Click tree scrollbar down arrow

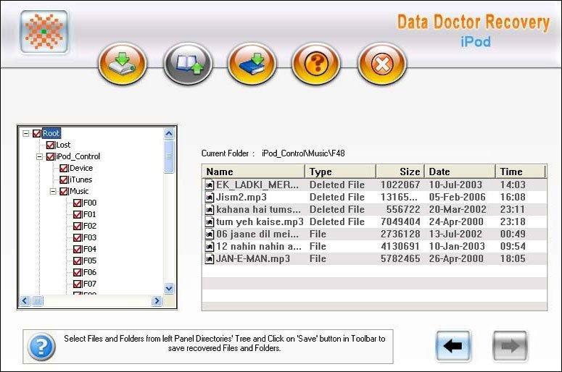click(x=169, y=288)
